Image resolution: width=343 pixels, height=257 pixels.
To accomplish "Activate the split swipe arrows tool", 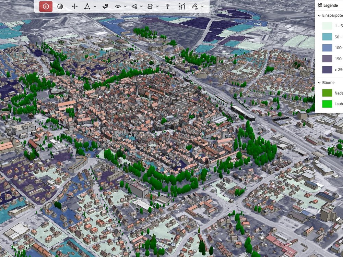I will click(x=74, y=6).
